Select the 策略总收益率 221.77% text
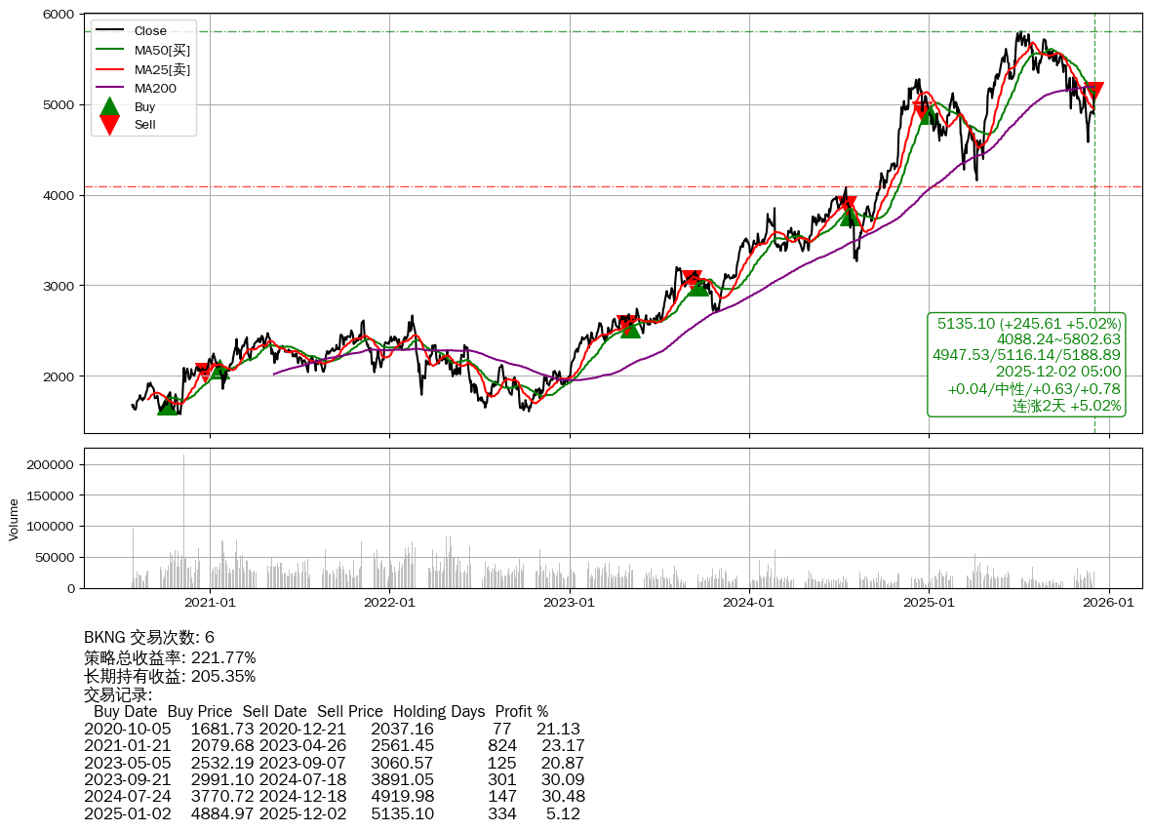Screen dimensions: 1152x831 click(x=170, y=657)
